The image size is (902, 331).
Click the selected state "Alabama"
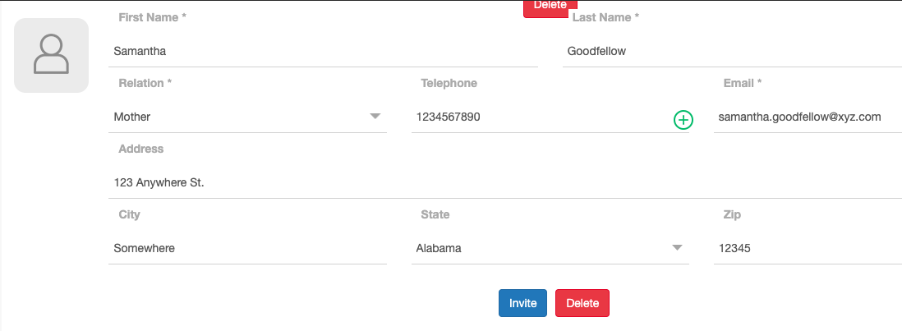pyautogui.click(x=439, y=248)
